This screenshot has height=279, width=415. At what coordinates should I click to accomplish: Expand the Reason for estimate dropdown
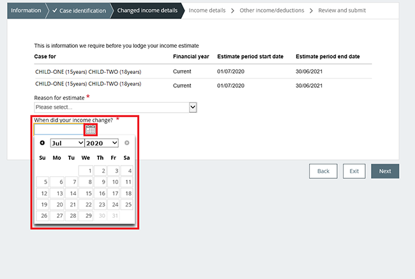(116, 108)
